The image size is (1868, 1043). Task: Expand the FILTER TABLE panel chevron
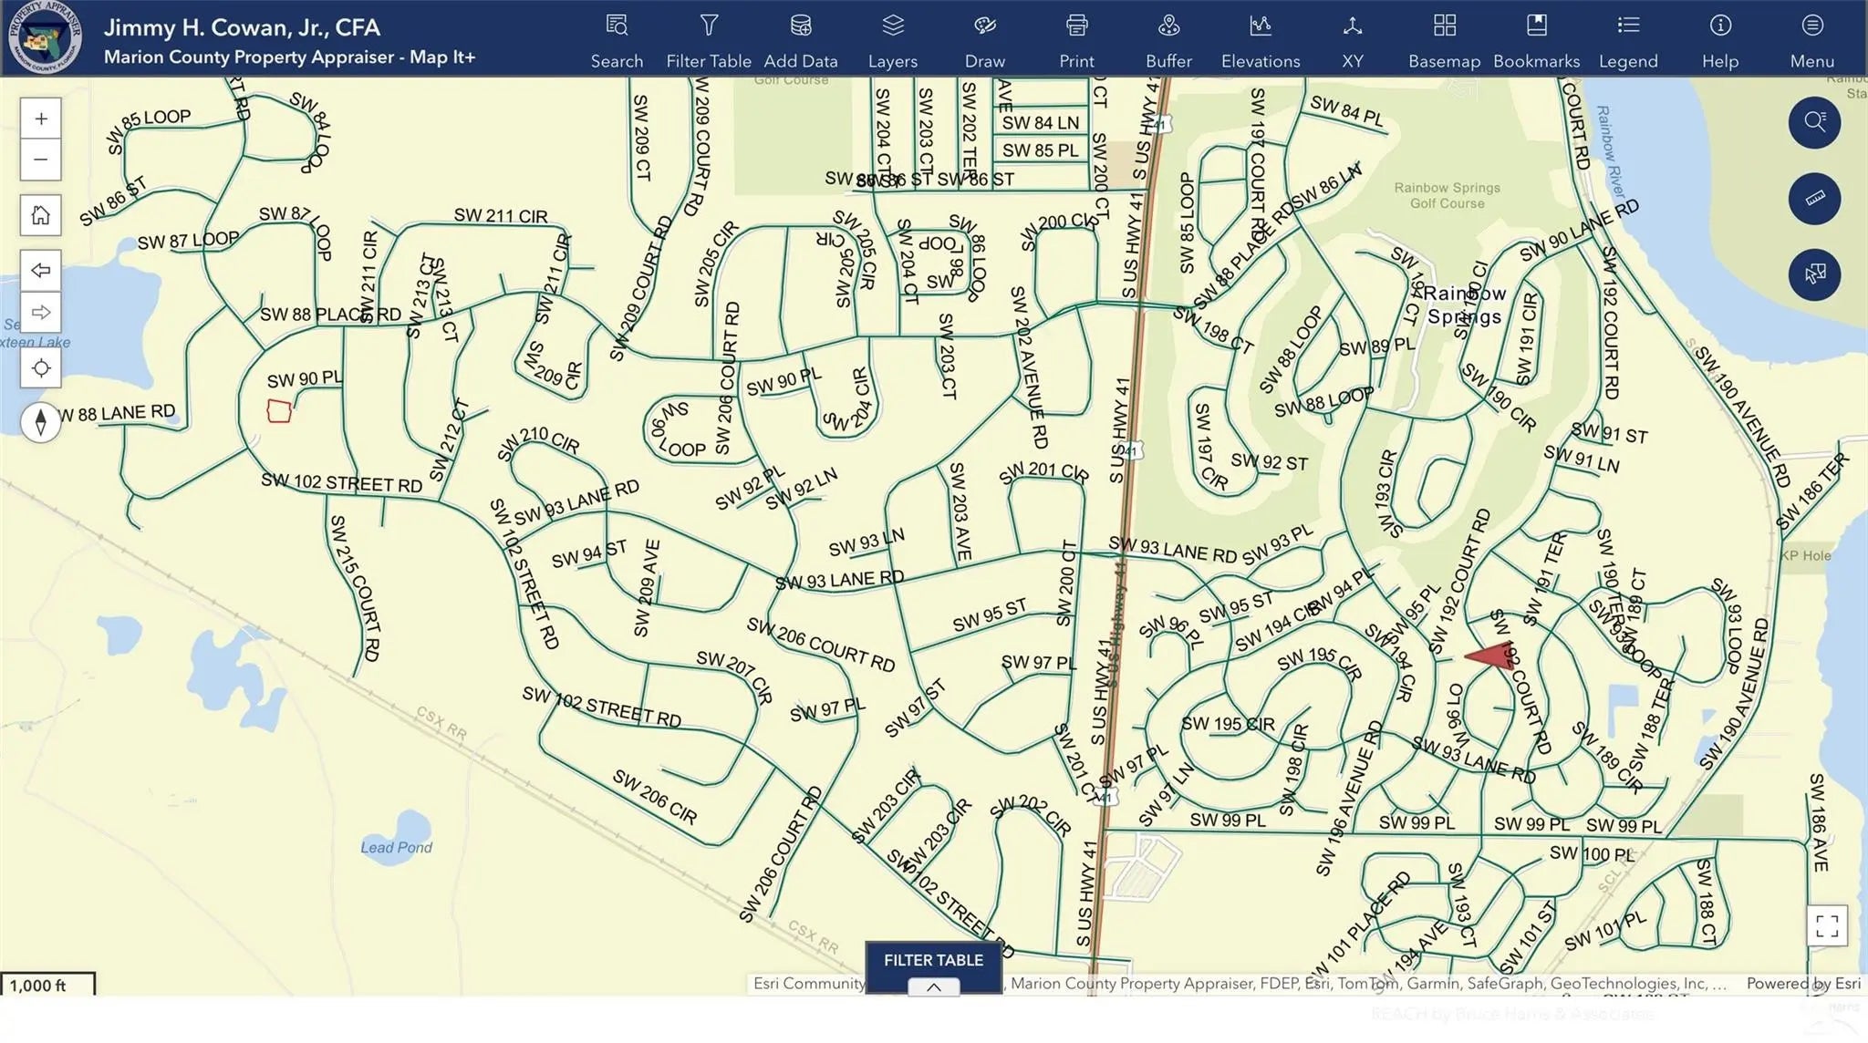(933, 986)
